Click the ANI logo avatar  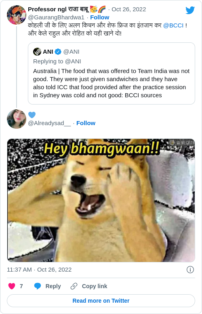tap(37, 52)
